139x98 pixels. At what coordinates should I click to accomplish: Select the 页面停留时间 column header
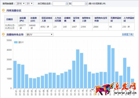(115, 19)
